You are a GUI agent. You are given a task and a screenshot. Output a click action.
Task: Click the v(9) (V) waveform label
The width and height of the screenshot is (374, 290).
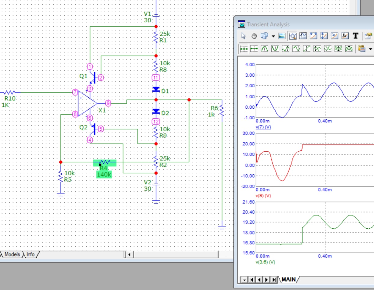tap(263, 196)
